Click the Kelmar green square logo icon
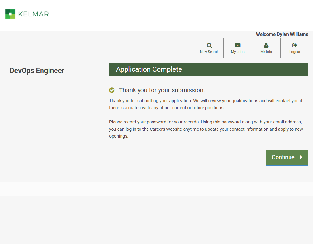Image resolution: width=313 pixels, height=244 pixels. pos(10,14)
